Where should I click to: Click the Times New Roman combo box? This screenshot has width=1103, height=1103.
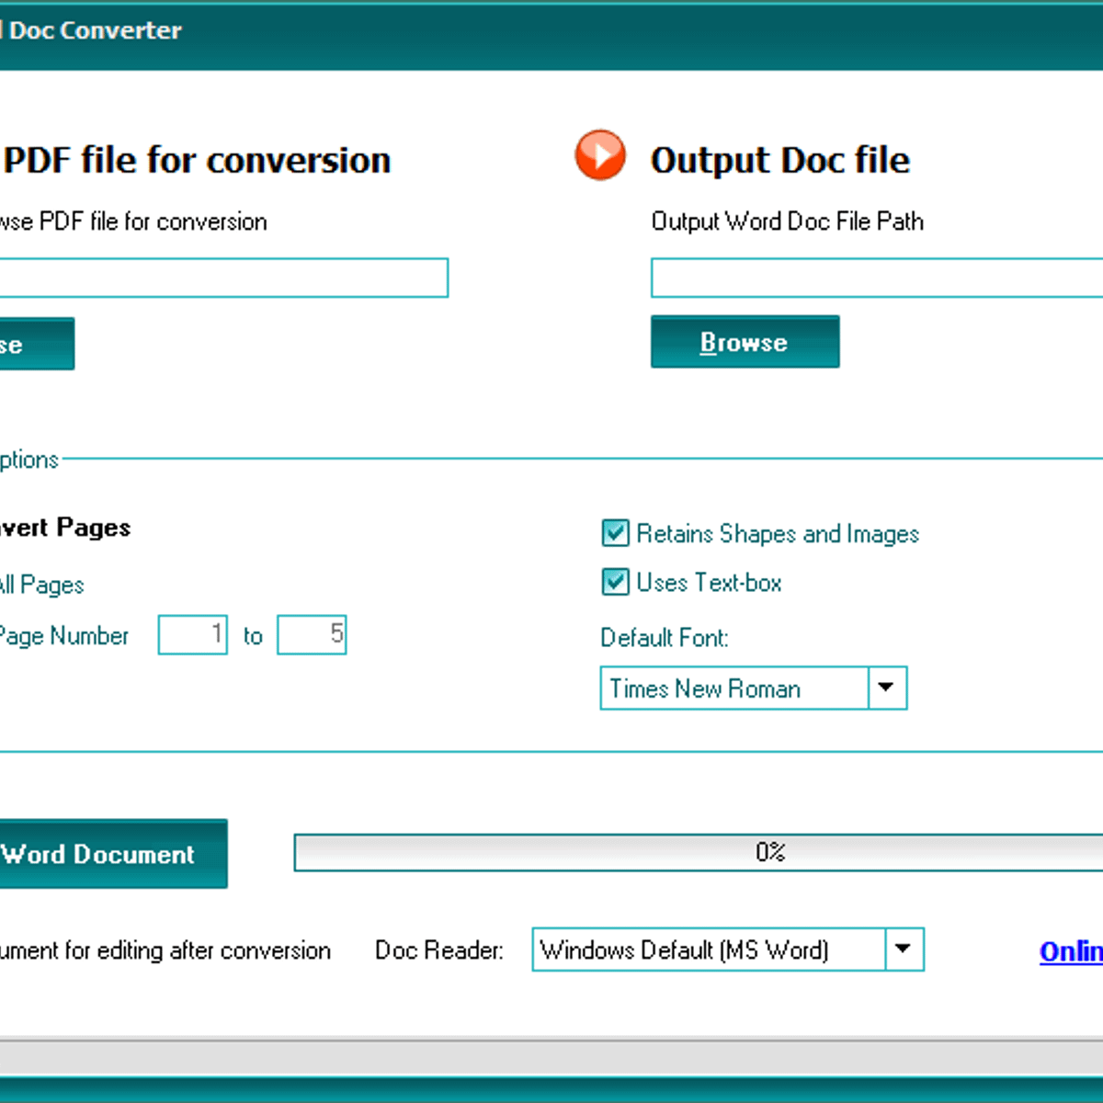(735, 688)
